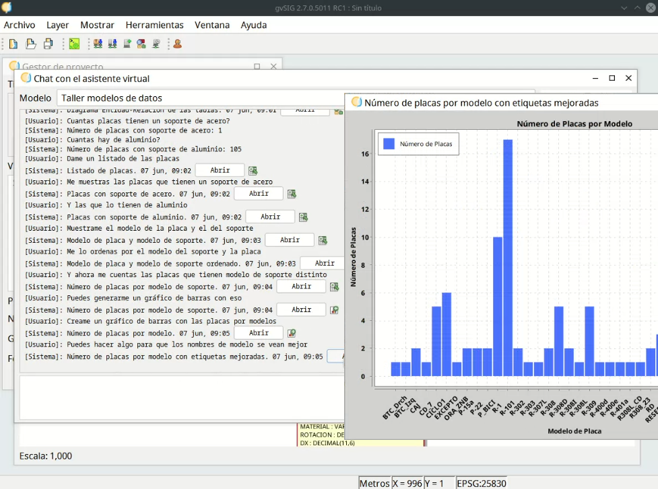Open the Herramientas menu
The width and height of the screenshot is (658, 489).
click(154, 25)
